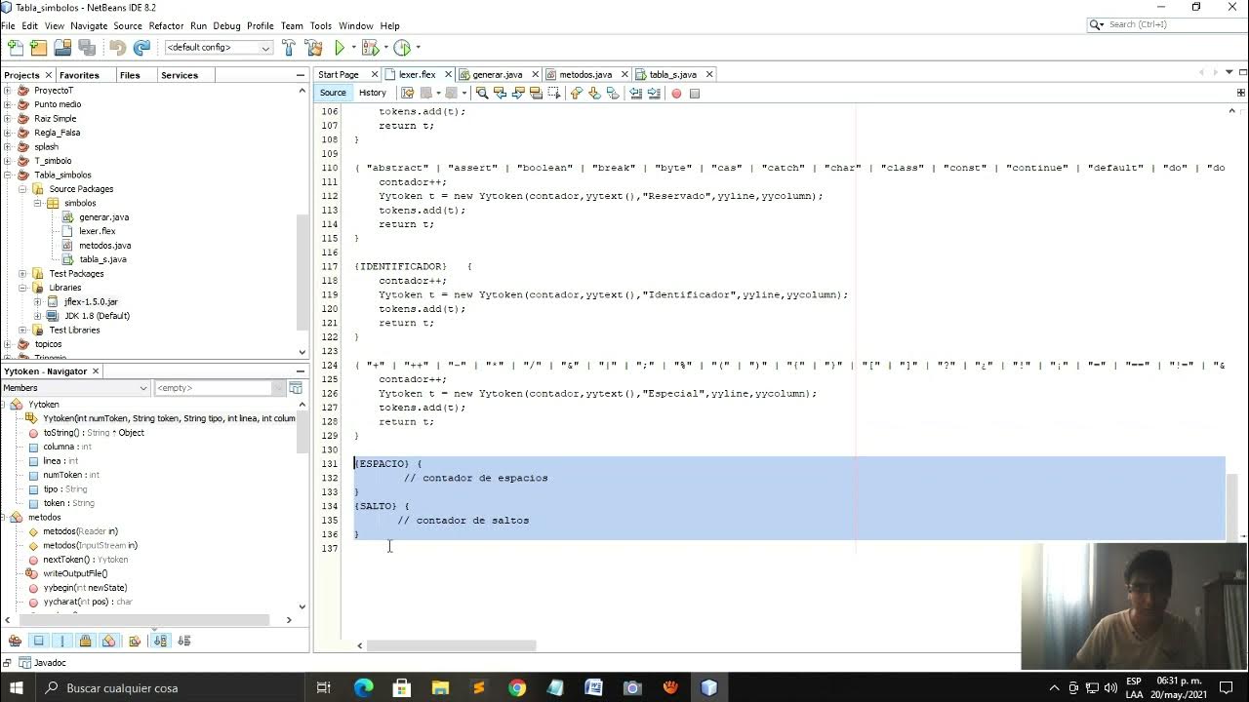Screen dimensions: 1249x702
Task: Run the project with the green play icon
Action: click(x=340, y=47)
